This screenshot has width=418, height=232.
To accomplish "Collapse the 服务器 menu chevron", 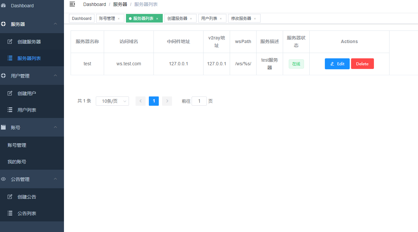I will point(55,24).
